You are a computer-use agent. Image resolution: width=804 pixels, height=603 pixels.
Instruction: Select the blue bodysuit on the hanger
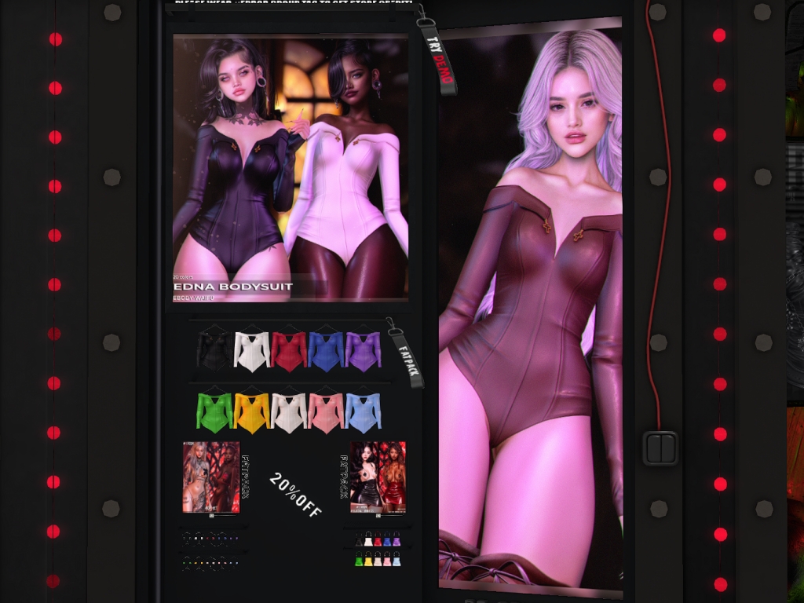tap(325, 350)
